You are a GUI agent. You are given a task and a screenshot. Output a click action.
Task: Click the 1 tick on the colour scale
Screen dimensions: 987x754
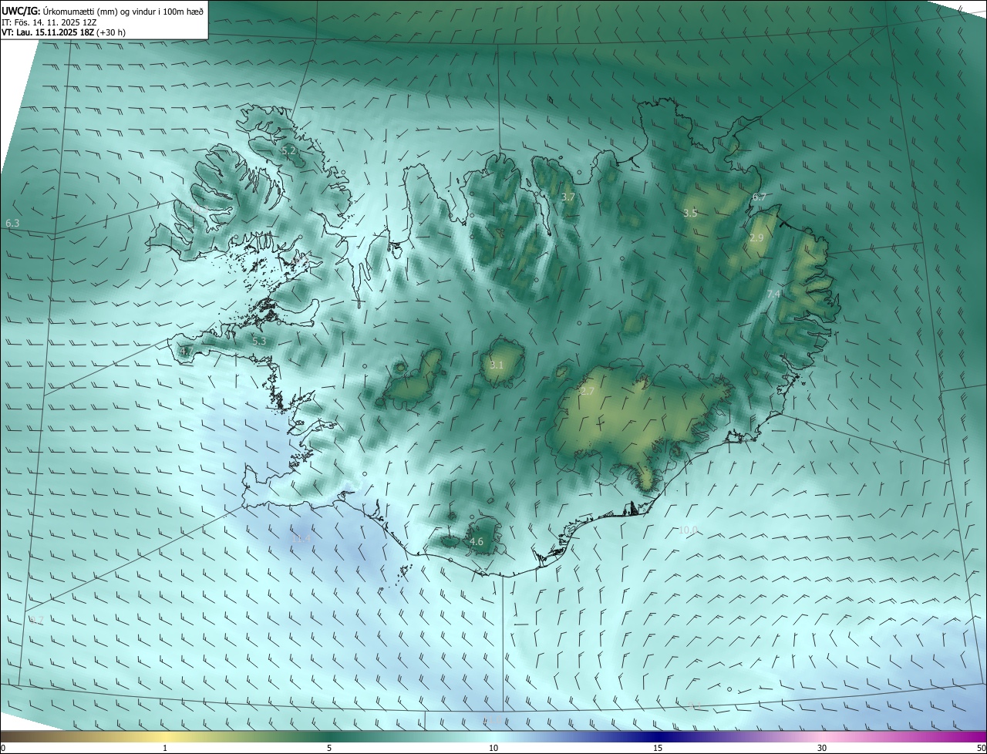pos(165,748)
